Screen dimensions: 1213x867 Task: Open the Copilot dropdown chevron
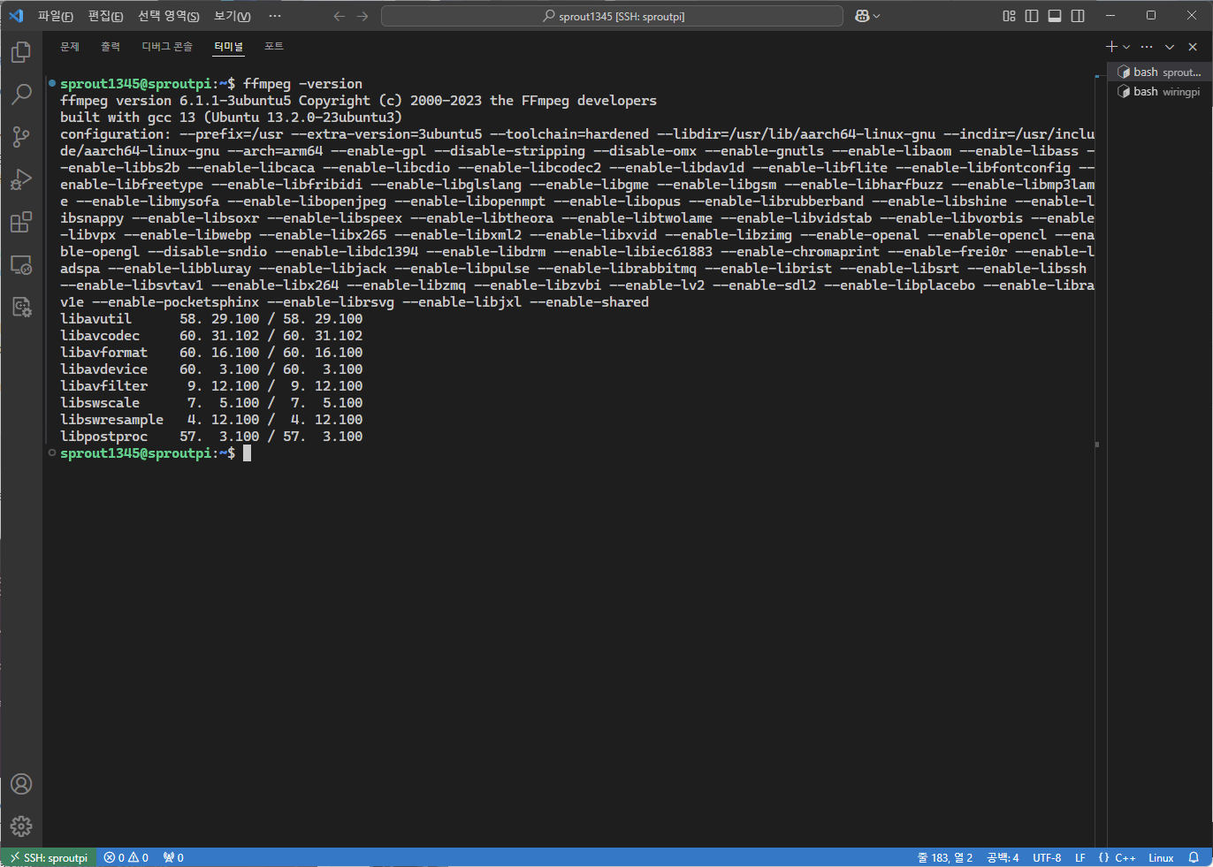tap(876, 16)
